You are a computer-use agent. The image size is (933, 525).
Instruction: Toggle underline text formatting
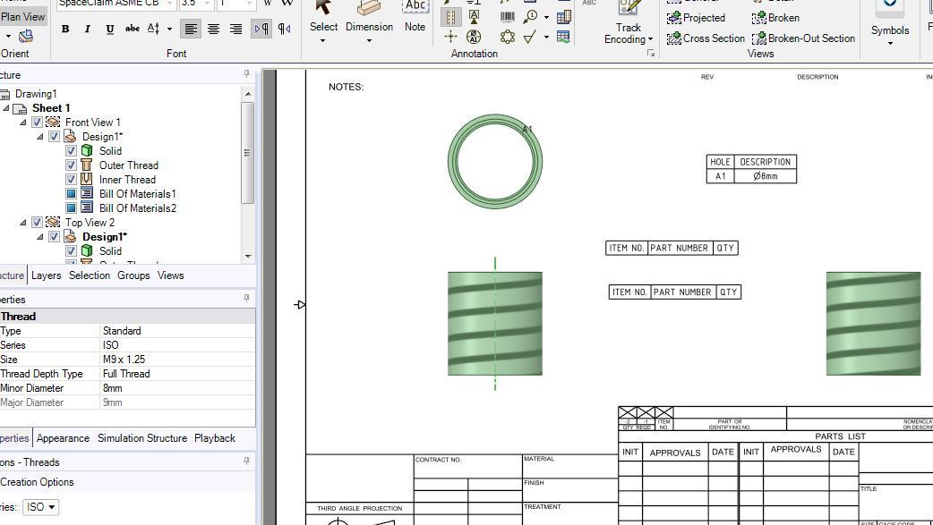(x=109, y=29)
